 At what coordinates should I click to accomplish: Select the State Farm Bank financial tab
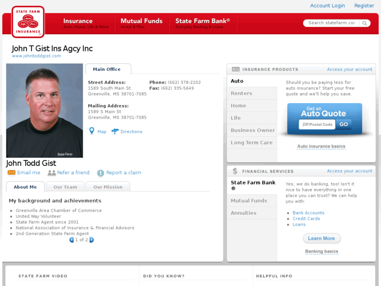[x=252, y=185]
